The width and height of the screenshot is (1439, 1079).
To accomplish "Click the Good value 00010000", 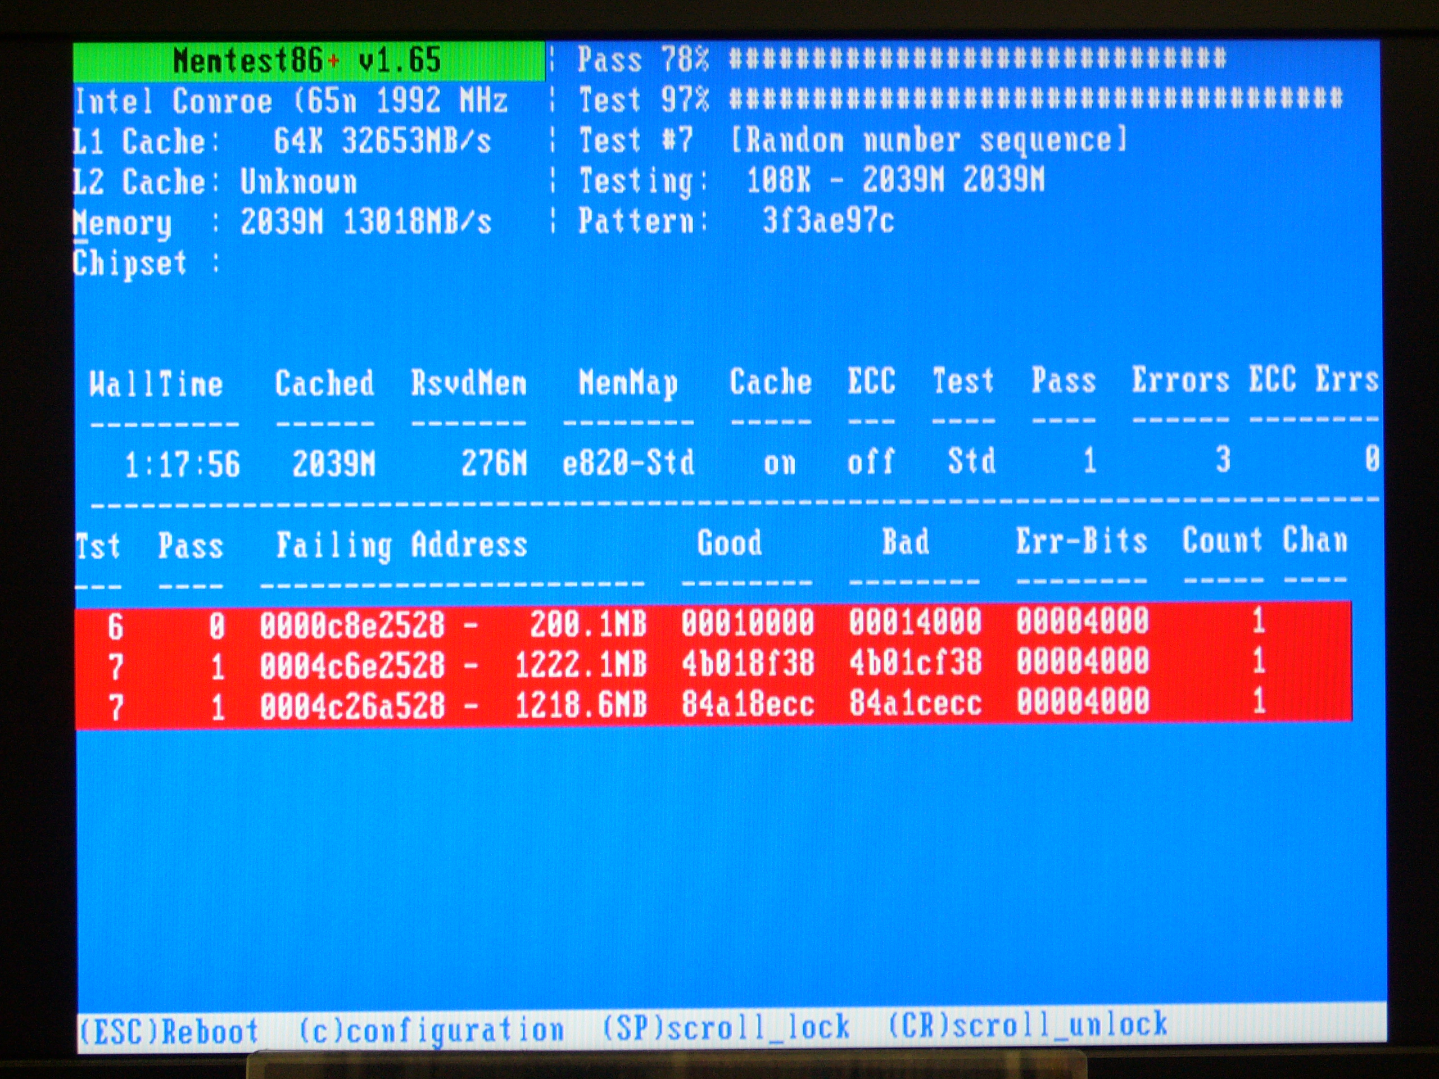I will 748,623.
